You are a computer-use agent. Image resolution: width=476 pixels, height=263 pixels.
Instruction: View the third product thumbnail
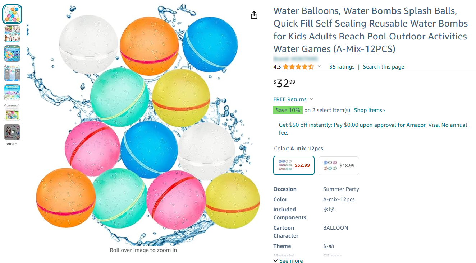12,53
